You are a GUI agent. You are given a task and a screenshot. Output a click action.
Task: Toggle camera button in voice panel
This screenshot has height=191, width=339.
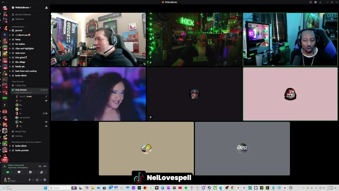[8, 172]
